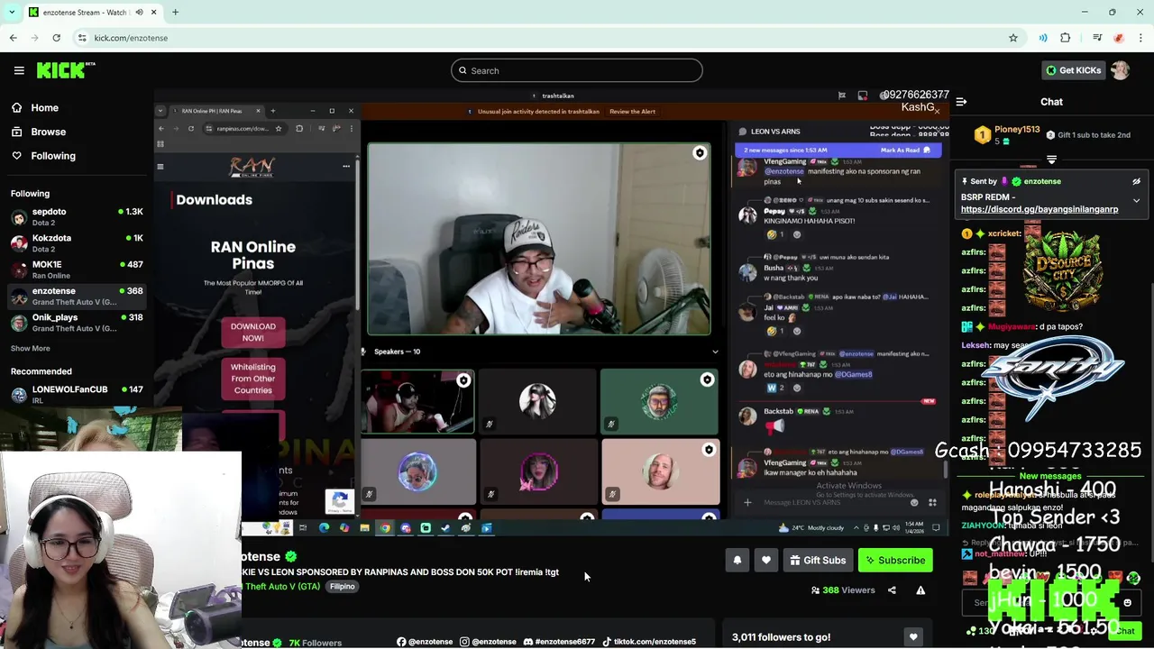The width and height of the screenshot is (1154, 649).
Task: Click the green Subscribe button
Action: pos(895,561)
